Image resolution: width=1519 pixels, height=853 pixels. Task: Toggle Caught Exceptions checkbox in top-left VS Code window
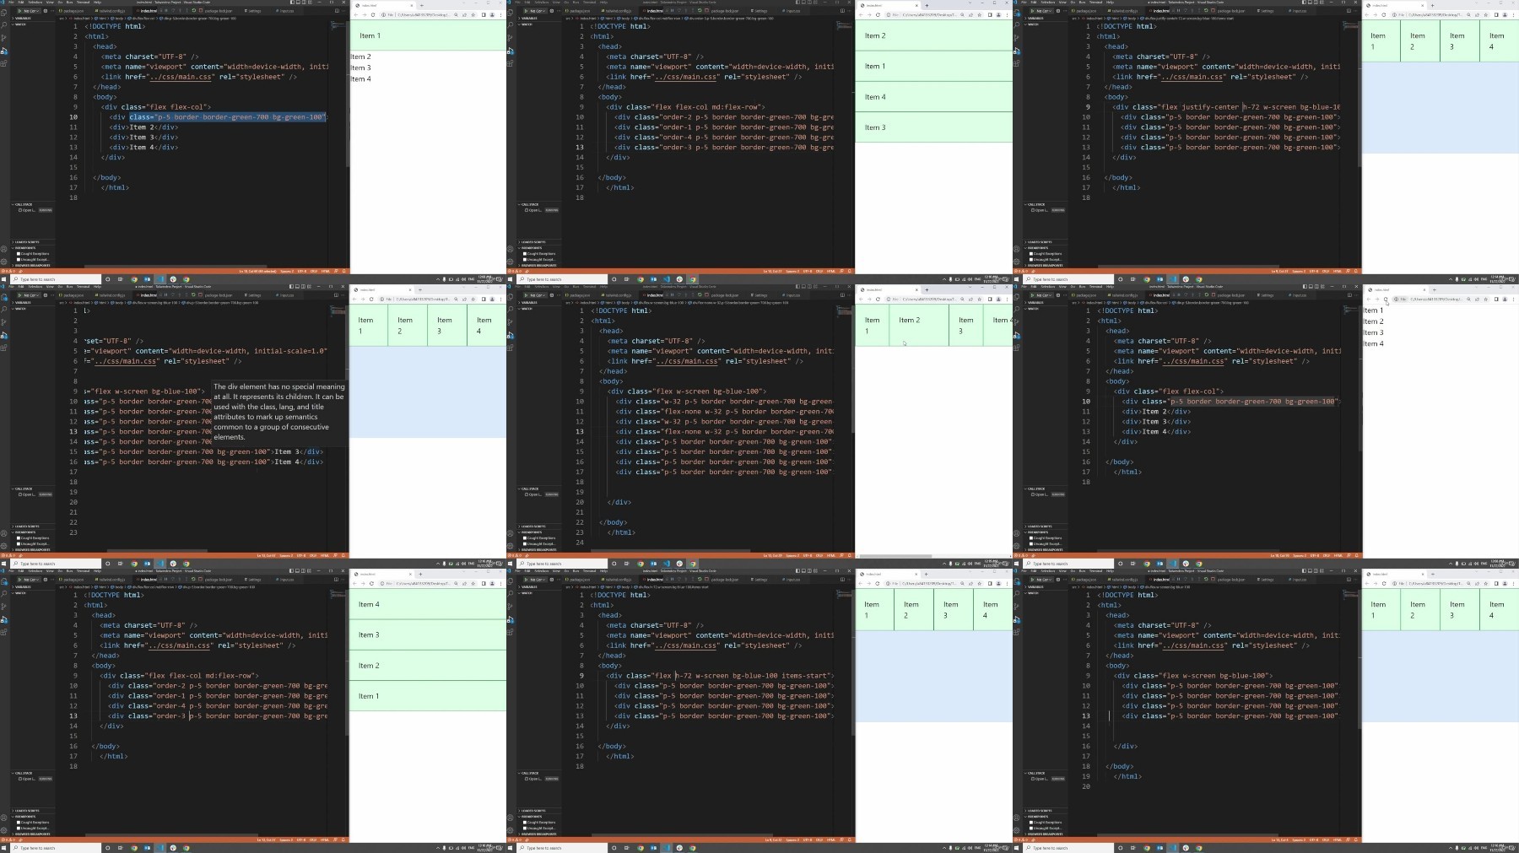[19, 253]
